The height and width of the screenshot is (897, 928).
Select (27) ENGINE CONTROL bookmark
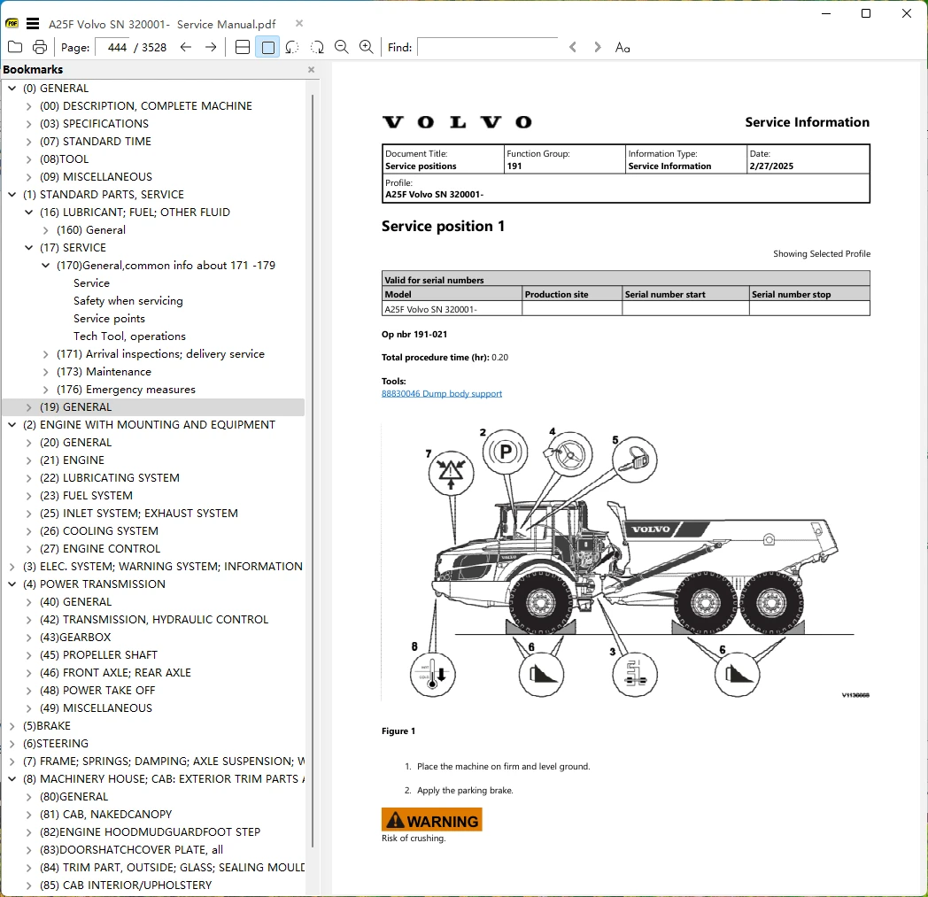click(x=100, y=548)
